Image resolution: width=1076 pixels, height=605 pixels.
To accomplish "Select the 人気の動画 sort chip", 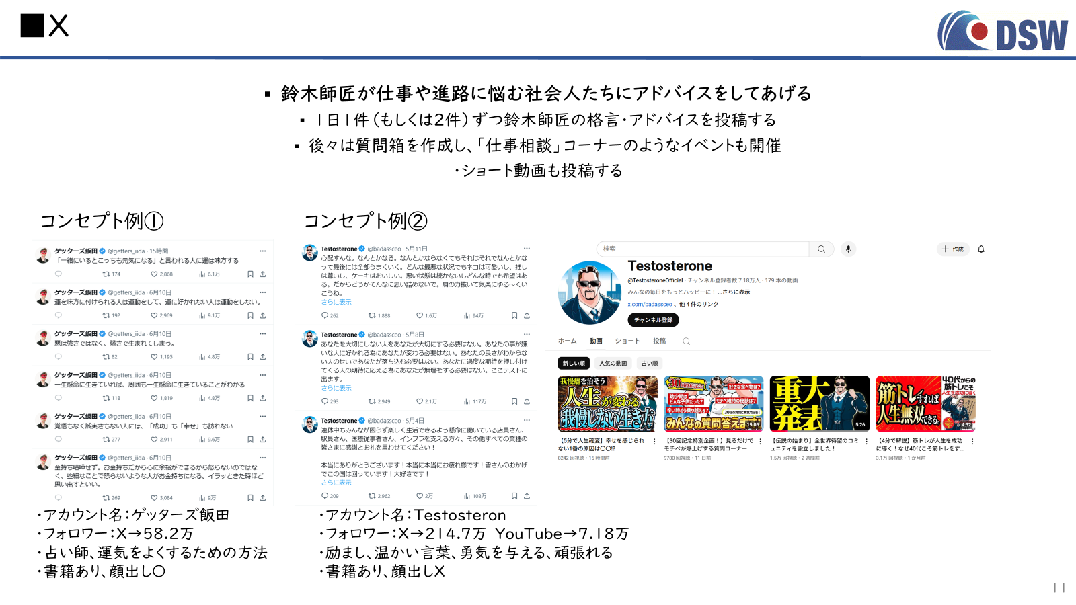I will (613, 364).
